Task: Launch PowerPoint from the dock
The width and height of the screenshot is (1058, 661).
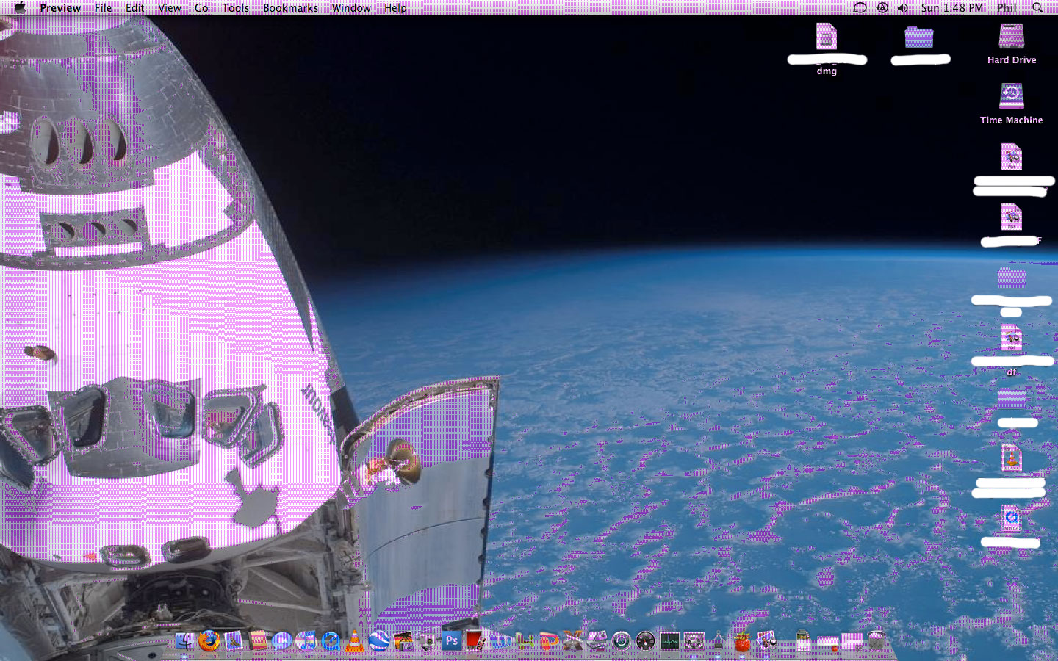Action: [x=549, y=641]
